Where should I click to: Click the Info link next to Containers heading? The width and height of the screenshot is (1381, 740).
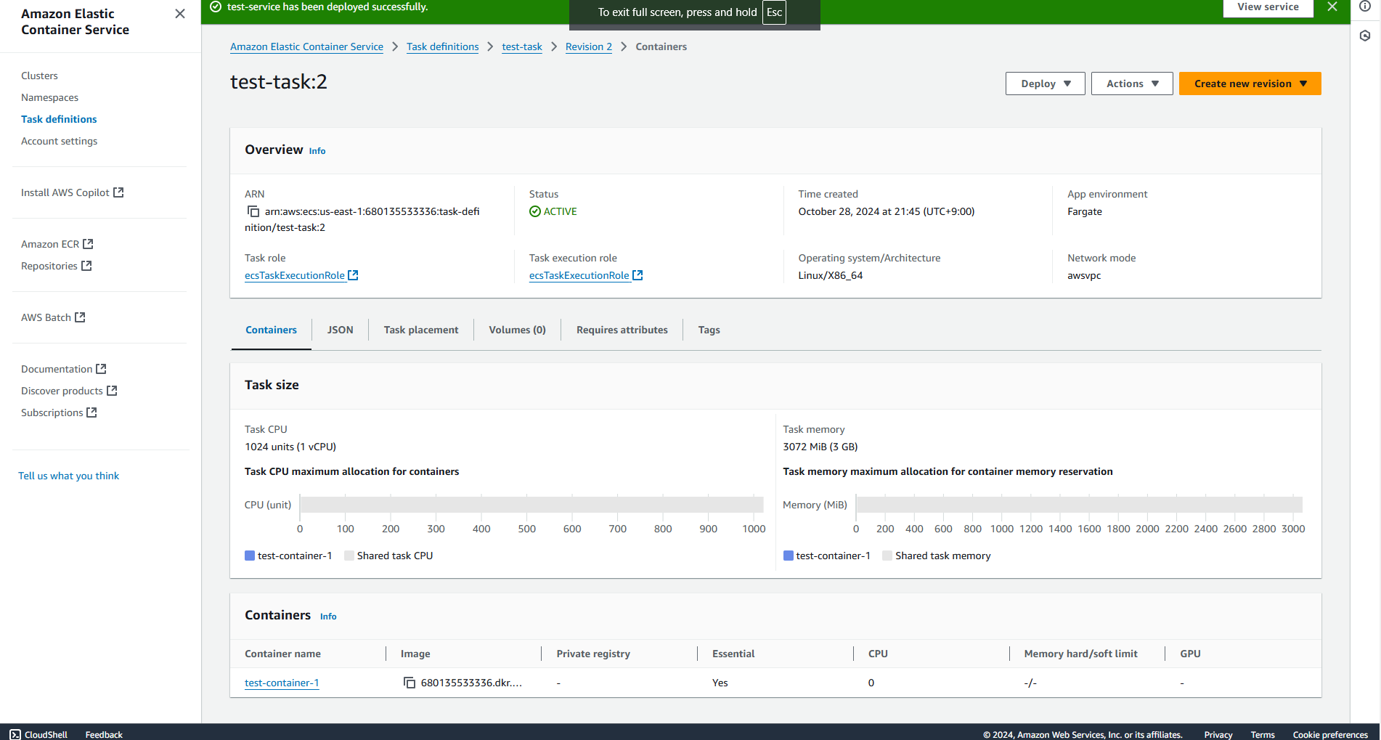(x=328, y=617)
